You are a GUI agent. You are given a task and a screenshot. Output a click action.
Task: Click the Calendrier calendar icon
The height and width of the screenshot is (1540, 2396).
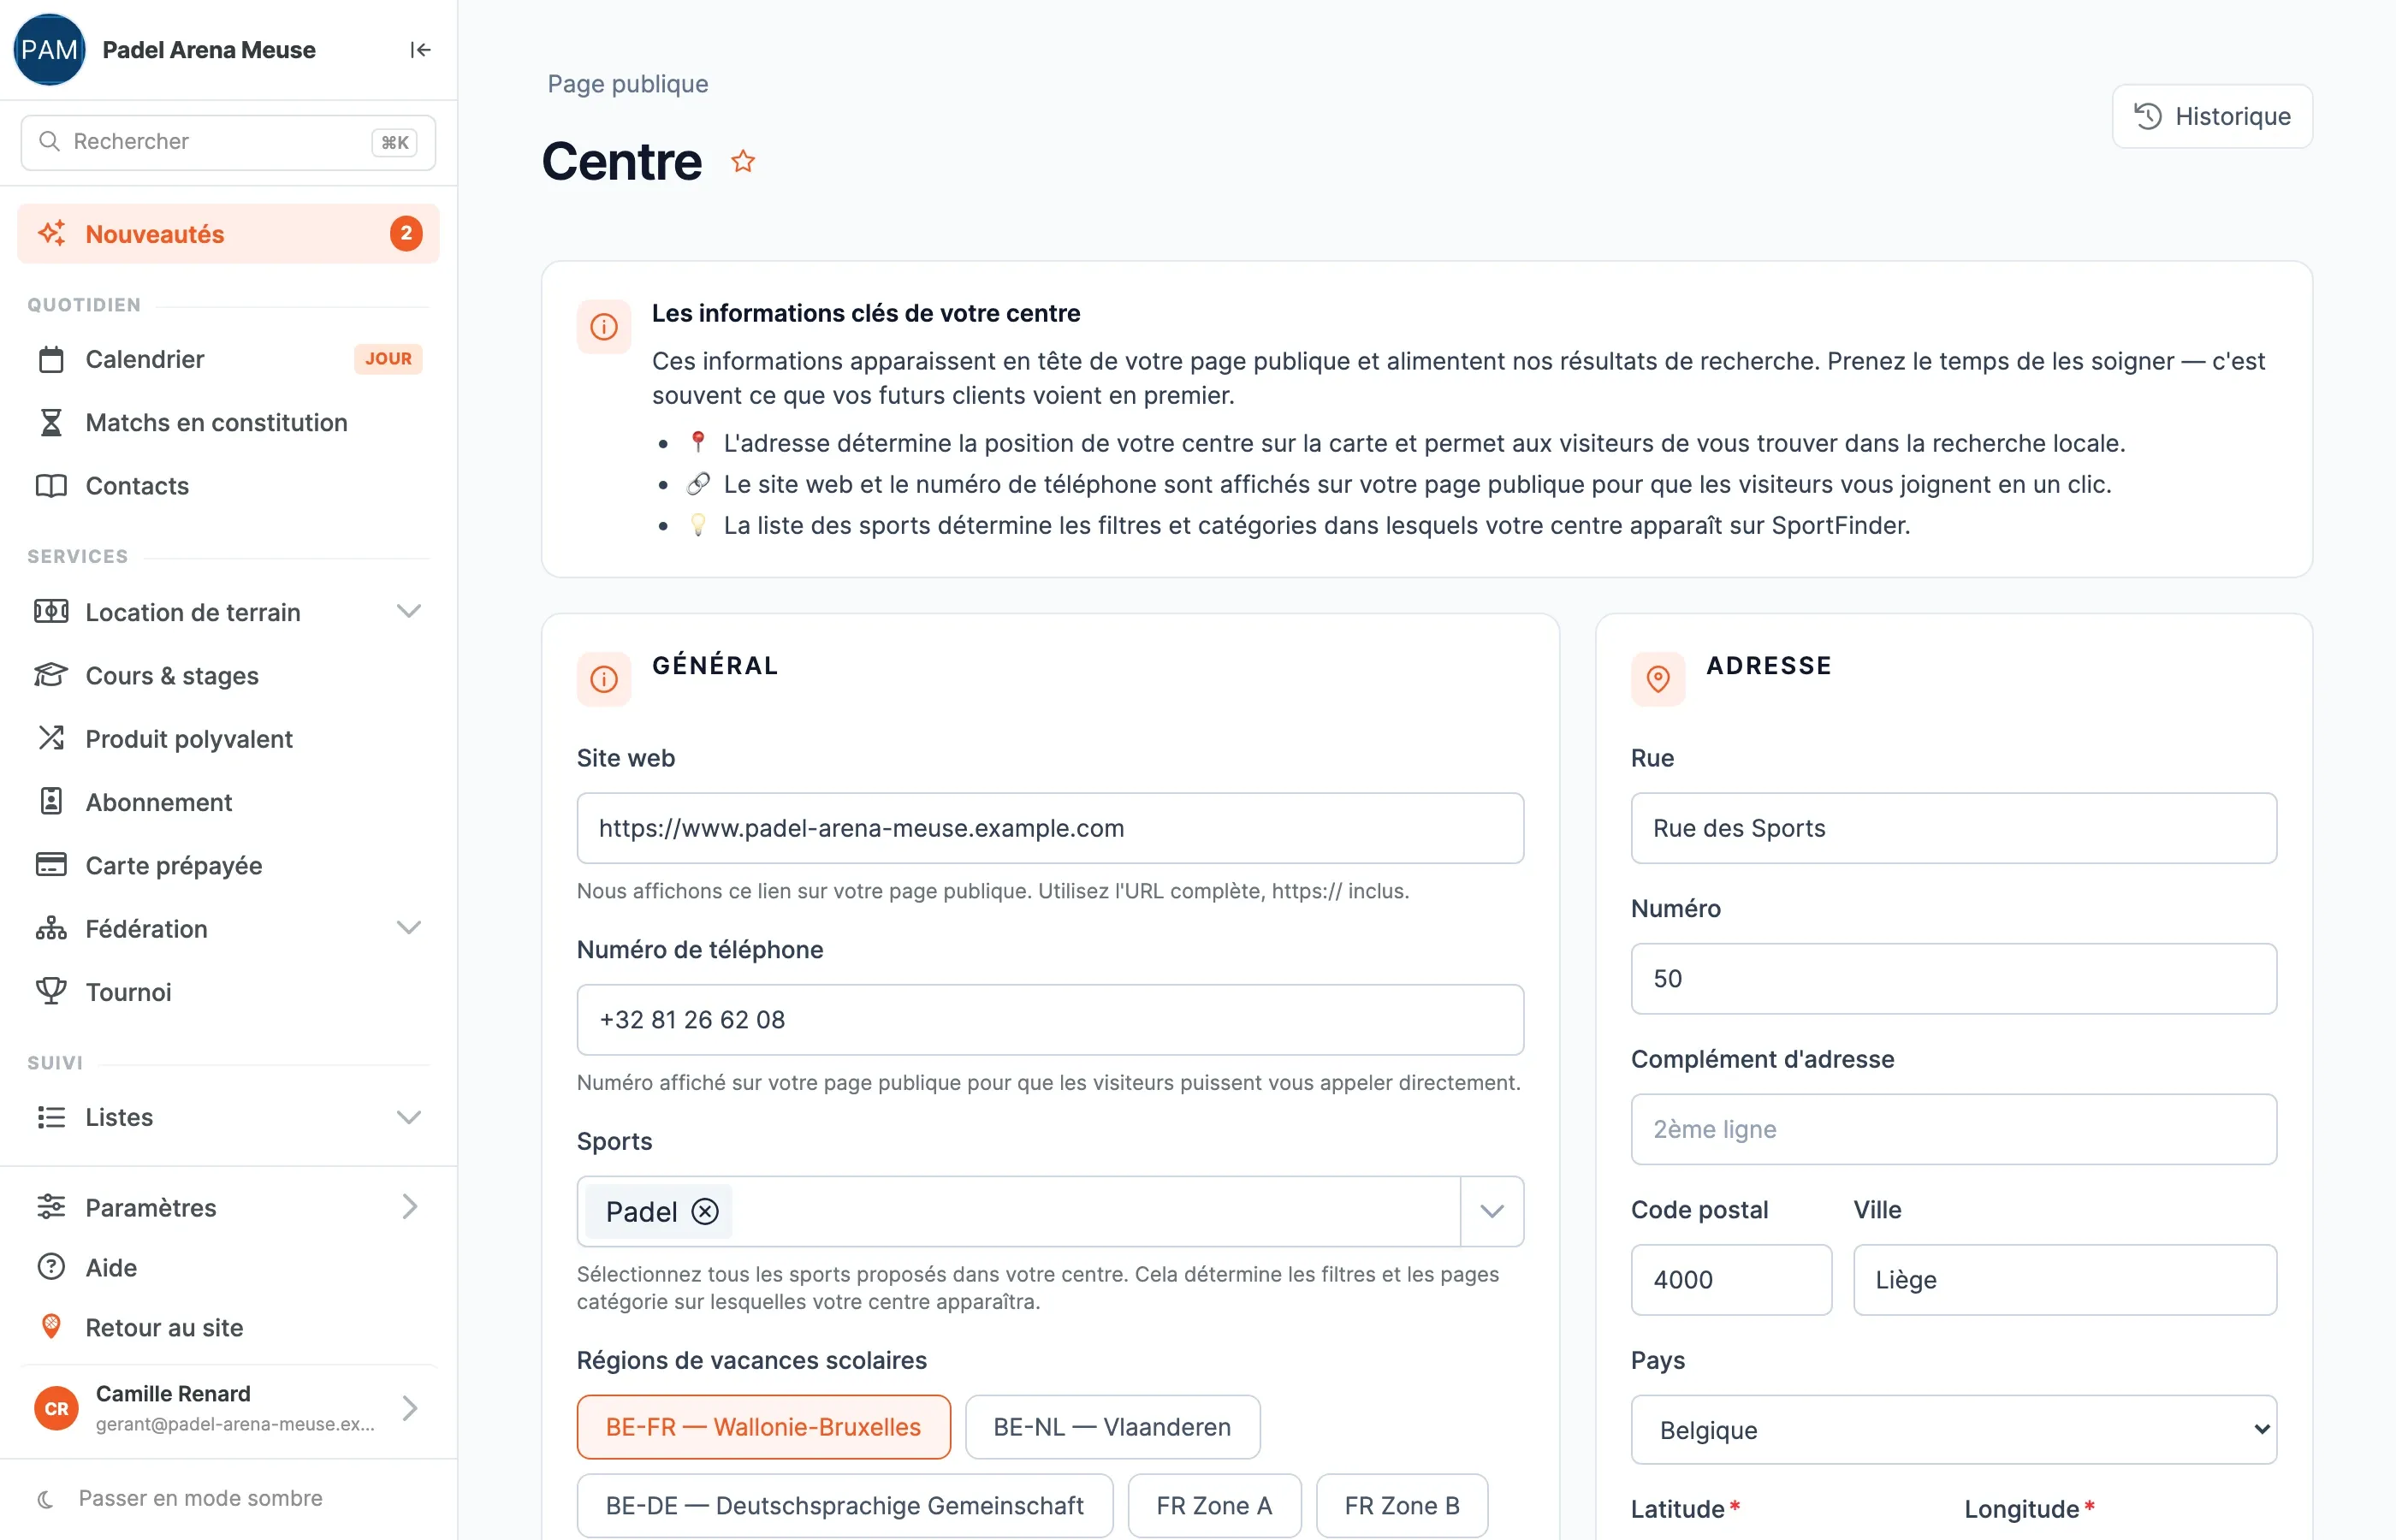point(51,359)
